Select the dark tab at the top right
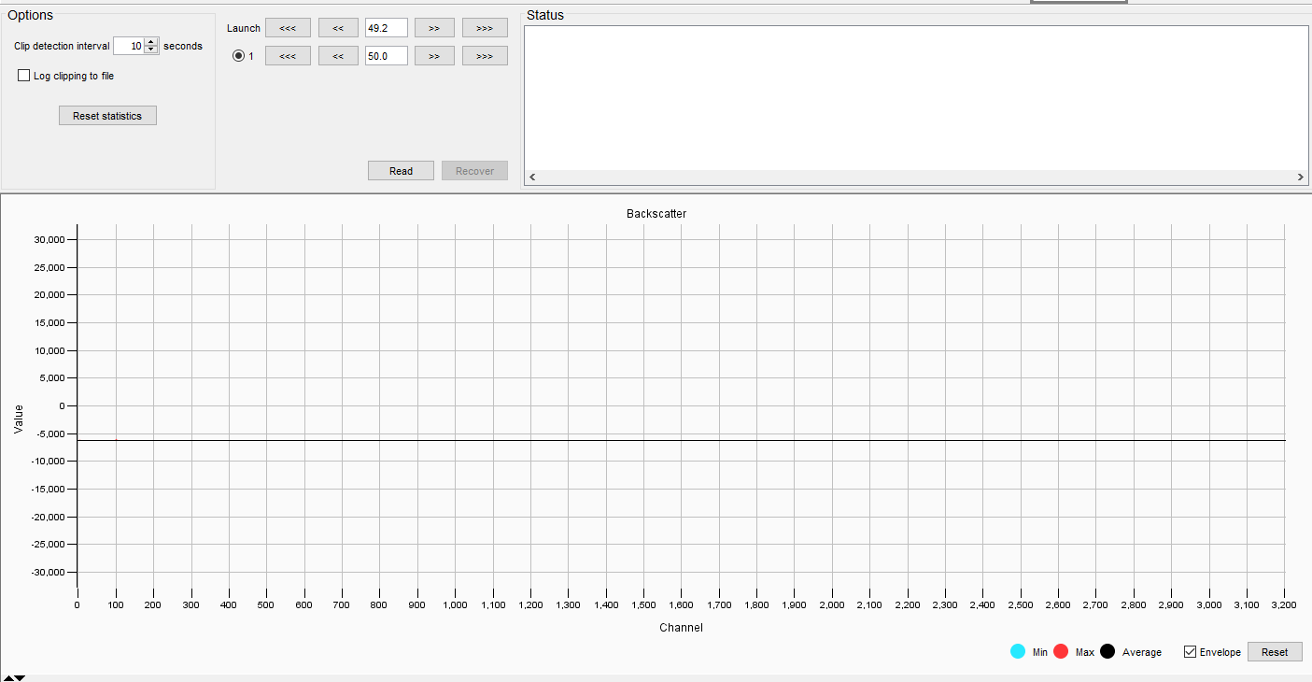Viewport: 1312px width, 682px height. 1079,2
